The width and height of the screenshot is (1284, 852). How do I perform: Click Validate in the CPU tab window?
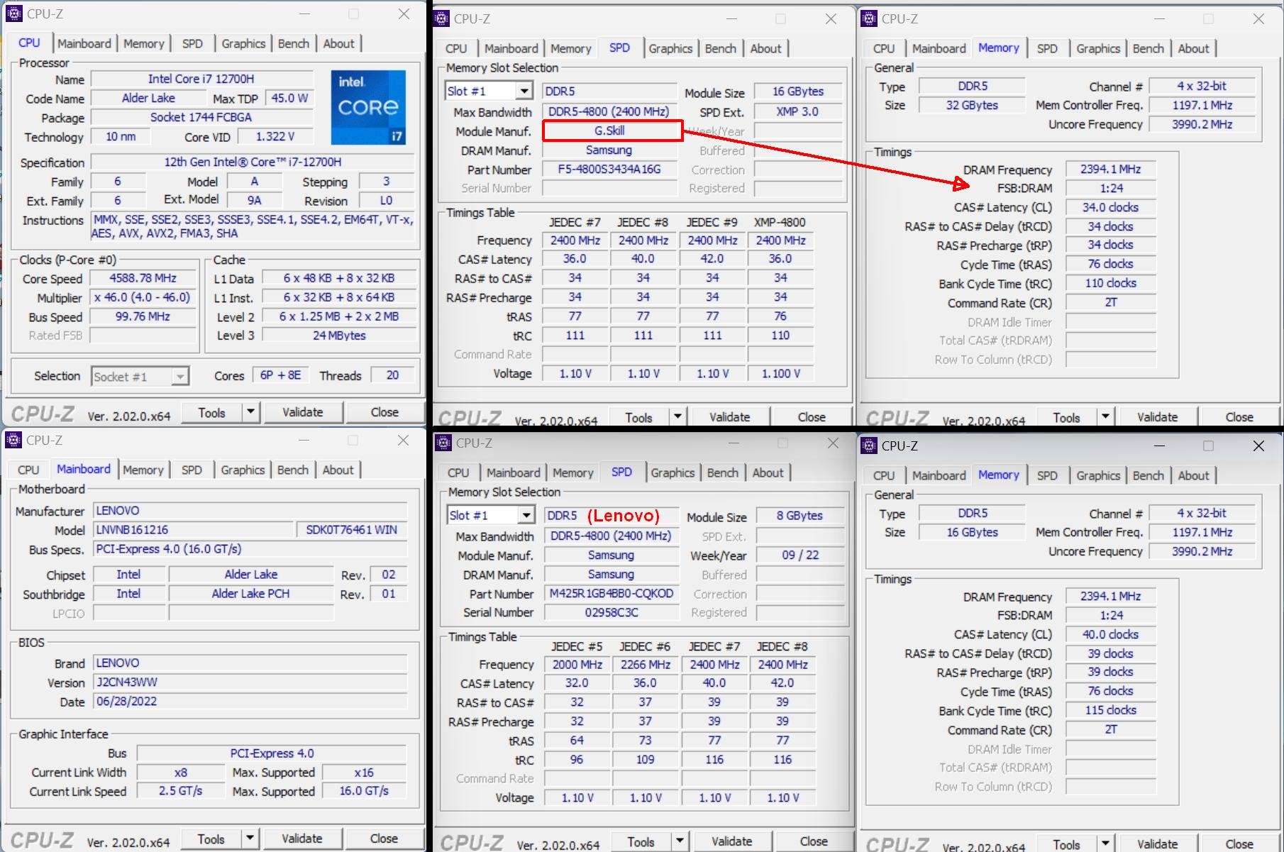point(303,412)
